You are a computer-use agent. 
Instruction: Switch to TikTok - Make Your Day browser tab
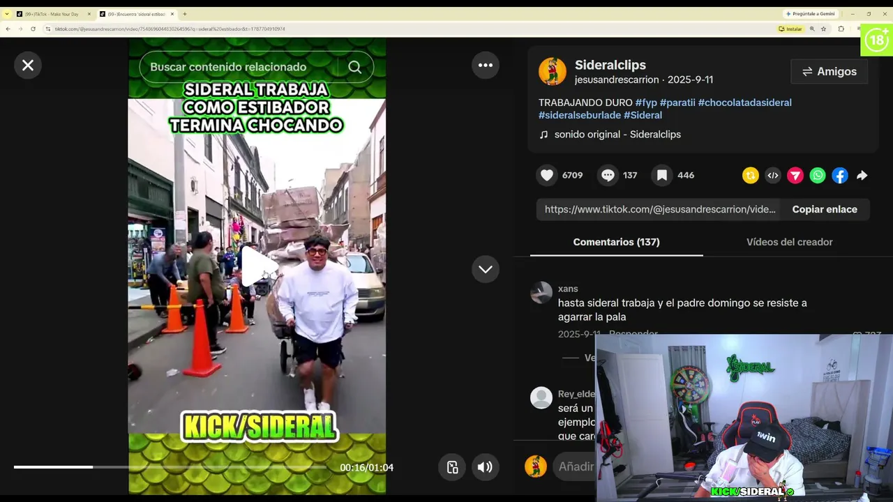coord(52,14)
